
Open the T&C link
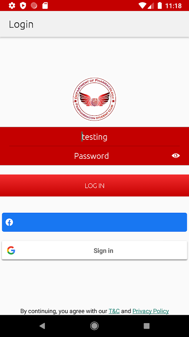click(114, 311)
